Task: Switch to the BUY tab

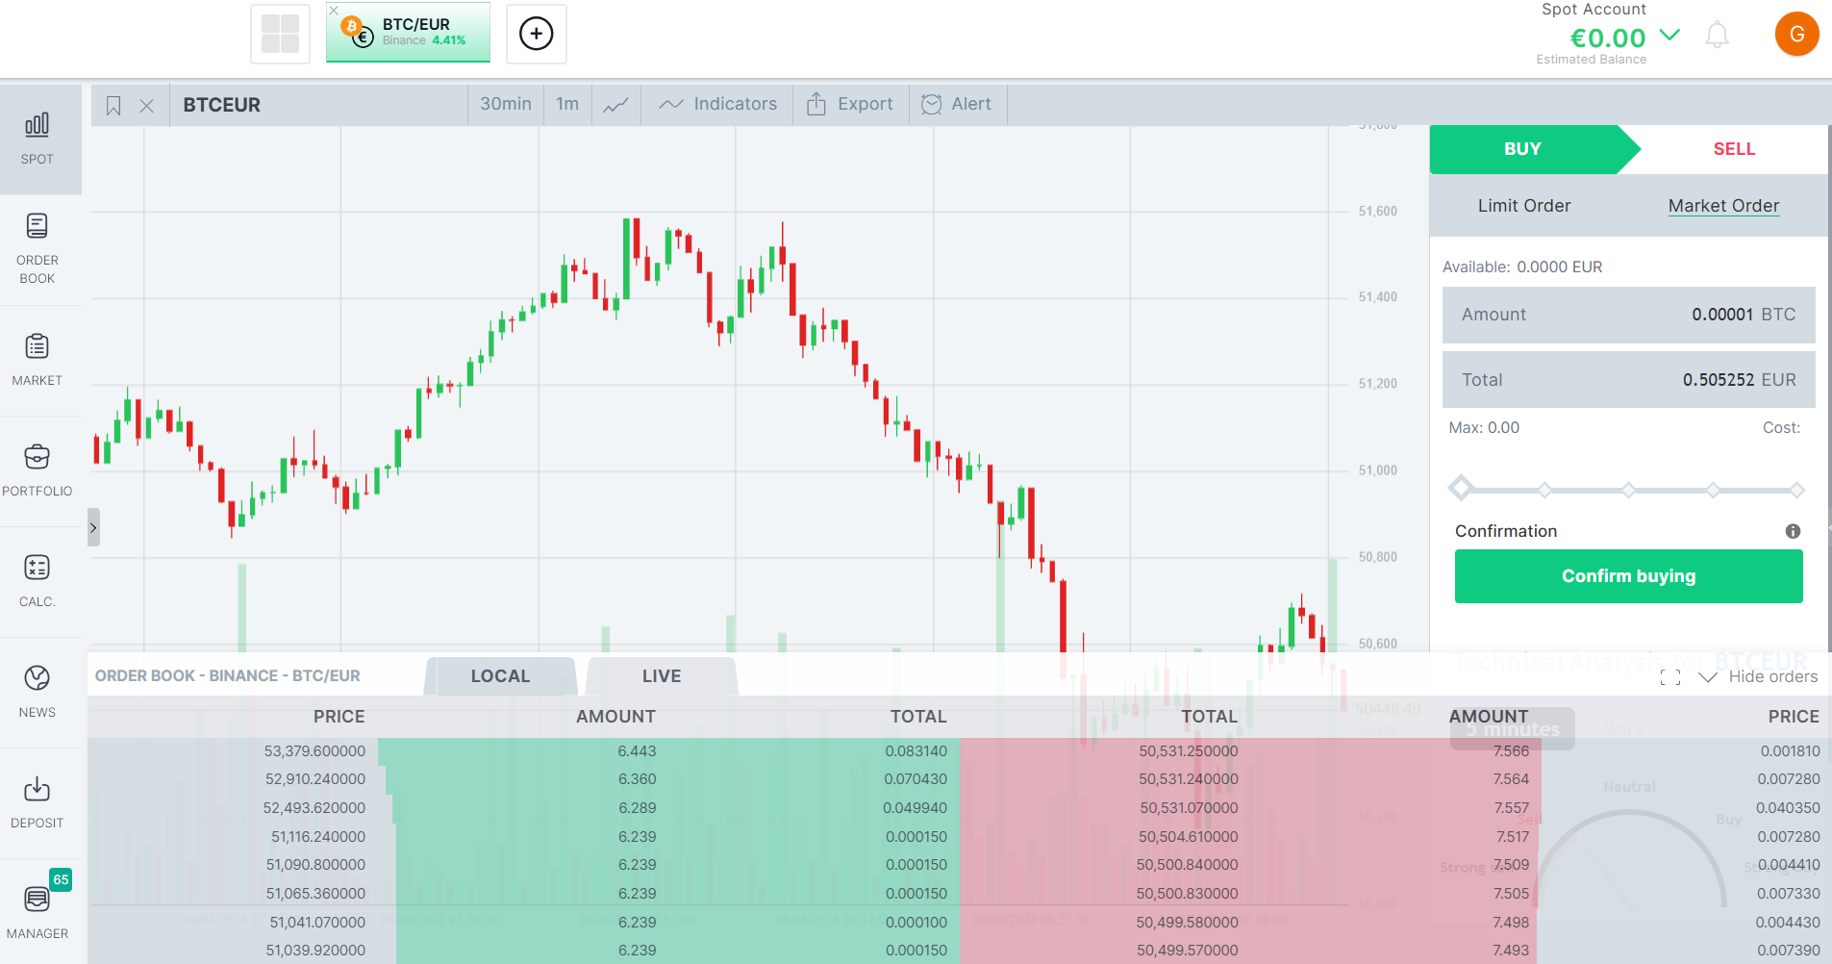Action: [1523, 149]
